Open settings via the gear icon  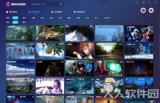(143, 2)
